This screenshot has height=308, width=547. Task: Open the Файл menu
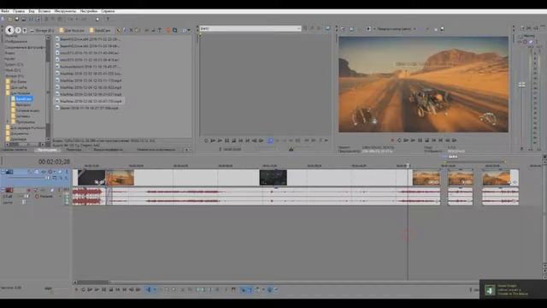pos(5,11)
